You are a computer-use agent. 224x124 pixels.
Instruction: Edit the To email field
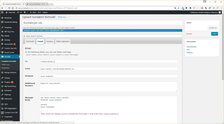coord(108,62)
